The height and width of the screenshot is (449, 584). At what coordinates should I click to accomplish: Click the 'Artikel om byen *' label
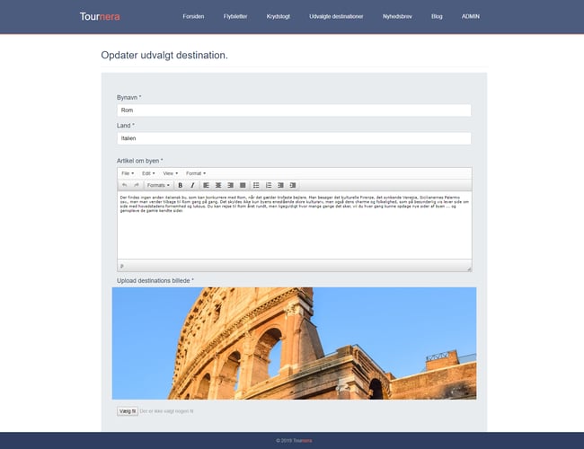click(x=139, y=161)
